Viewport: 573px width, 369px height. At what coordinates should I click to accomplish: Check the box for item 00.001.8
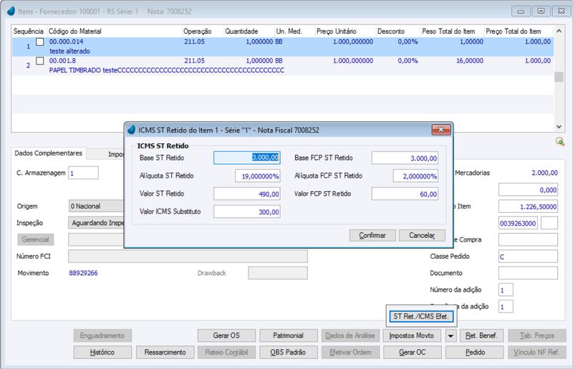(x=40, y=61)
